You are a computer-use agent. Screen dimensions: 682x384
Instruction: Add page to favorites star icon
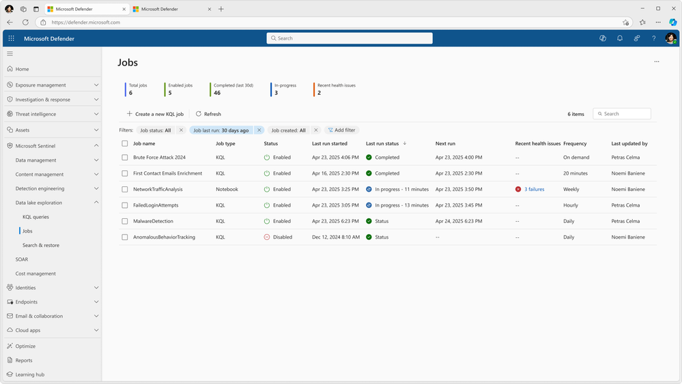(x=625, y=22)
